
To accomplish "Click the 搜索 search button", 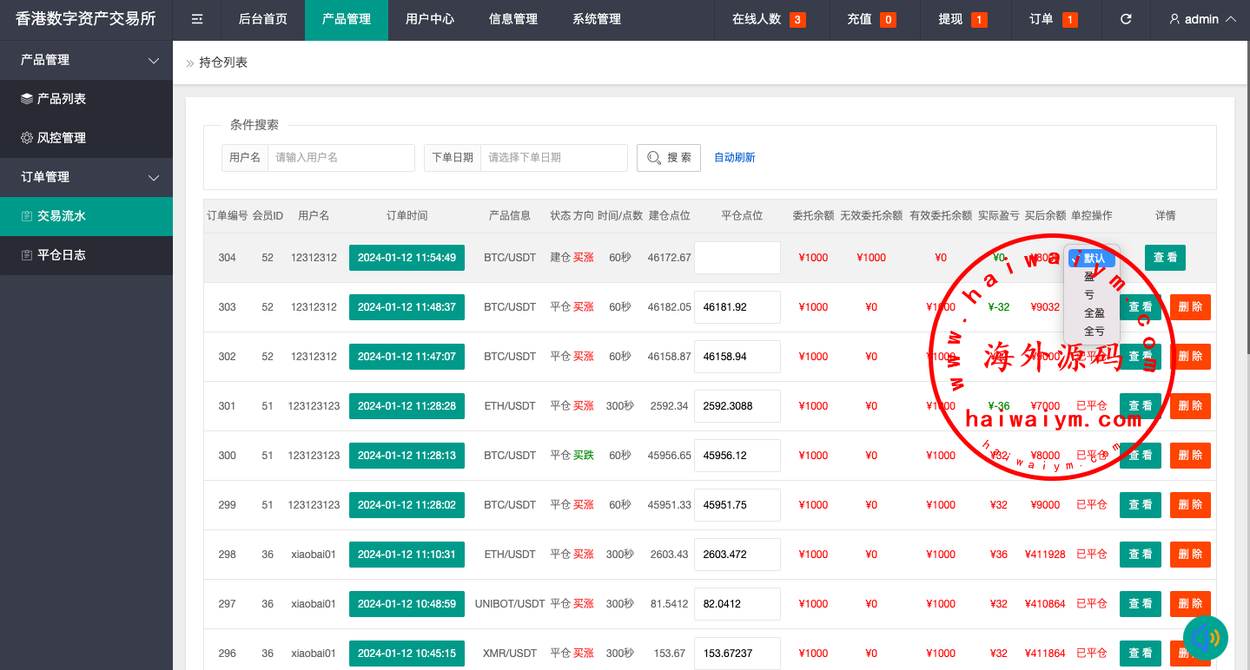I will point(669,158).
